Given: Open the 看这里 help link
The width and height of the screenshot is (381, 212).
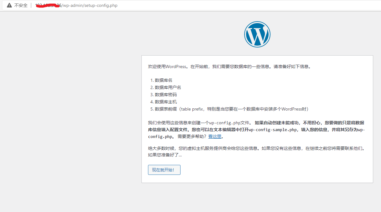Looking at the screenshot, I should [215, 136].
